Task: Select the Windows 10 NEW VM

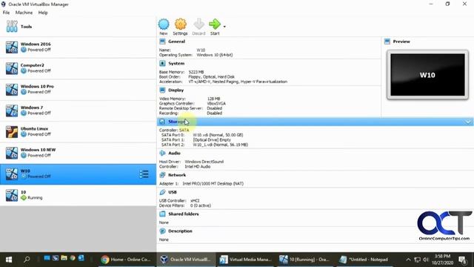Action: tap(78, 154)
